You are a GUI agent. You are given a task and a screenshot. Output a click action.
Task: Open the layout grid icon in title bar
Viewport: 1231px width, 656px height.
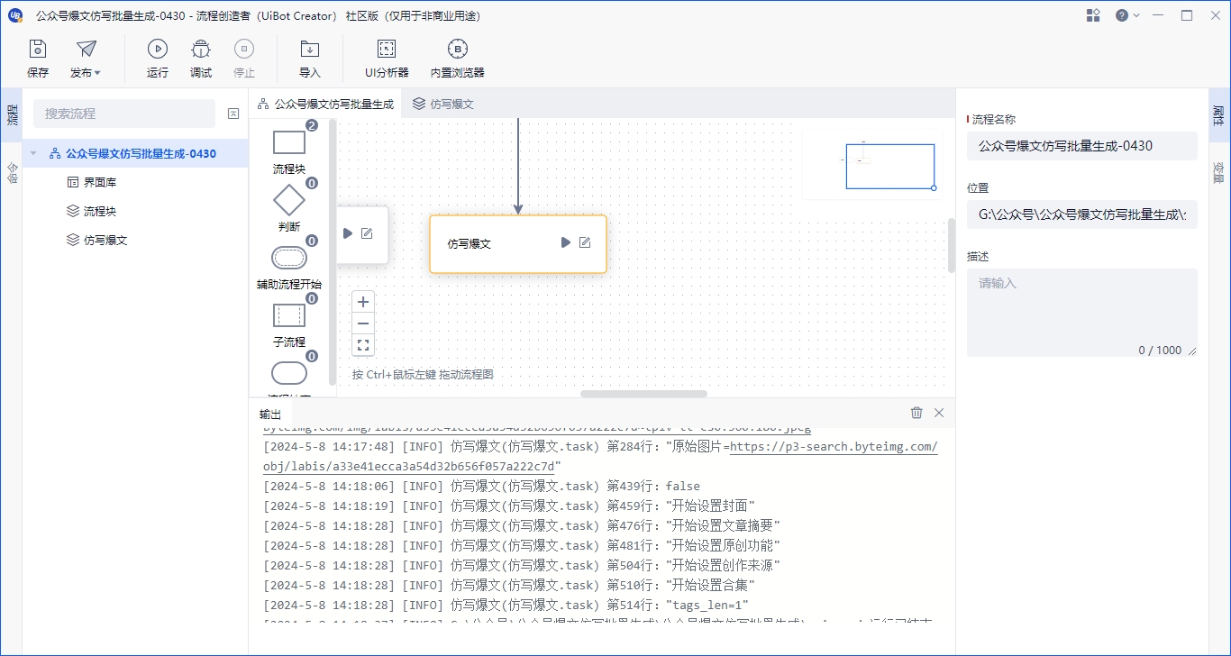pyautogui.click(x=1093, y=15)
